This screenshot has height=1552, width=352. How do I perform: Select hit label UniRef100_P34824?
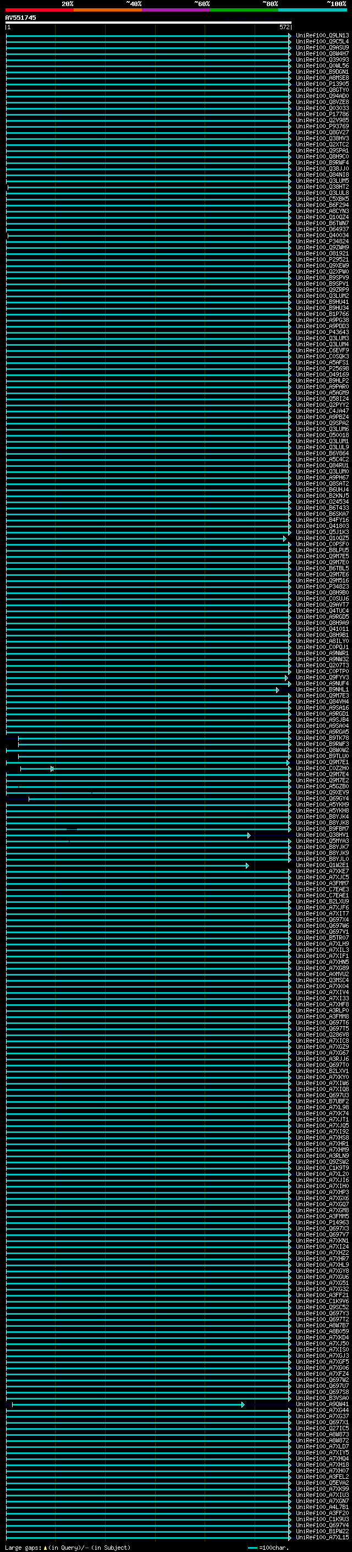point(322,242)
